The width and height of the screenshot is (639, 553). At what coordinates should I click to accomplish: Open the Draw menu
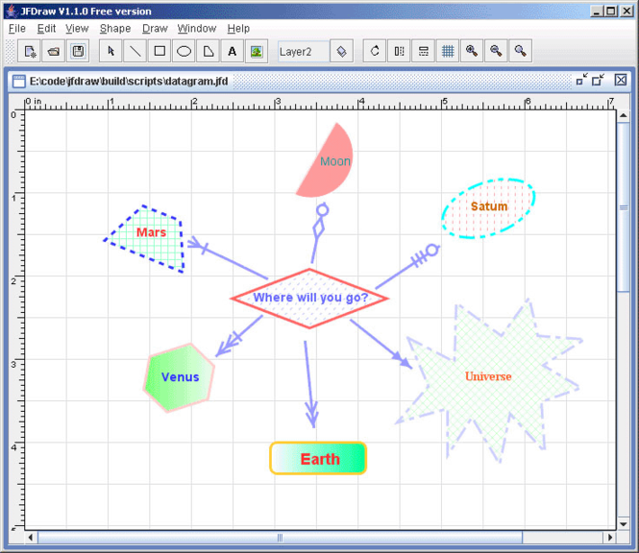point(155,29)
